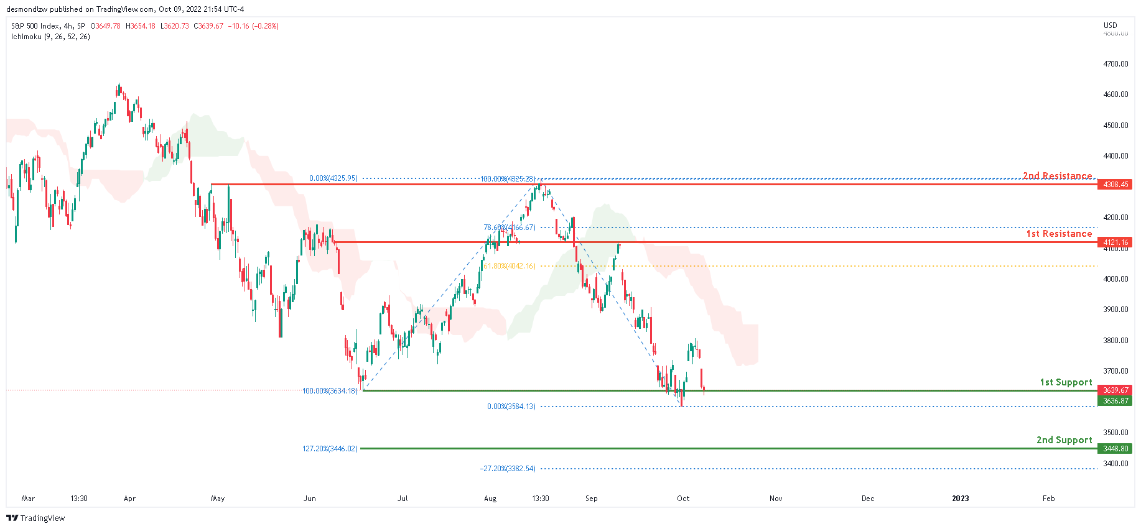
Task: Click the 2023 label on the time axis
Action: pos(961,499)
